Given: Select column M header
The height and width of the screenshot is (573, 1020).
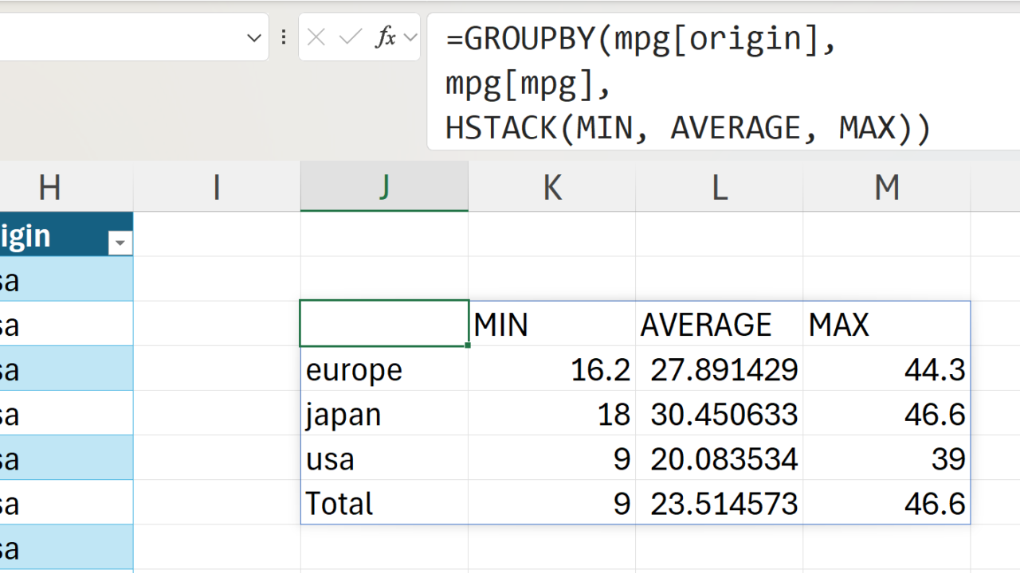Looking at the screenshot, I should [x=886, y=188].
